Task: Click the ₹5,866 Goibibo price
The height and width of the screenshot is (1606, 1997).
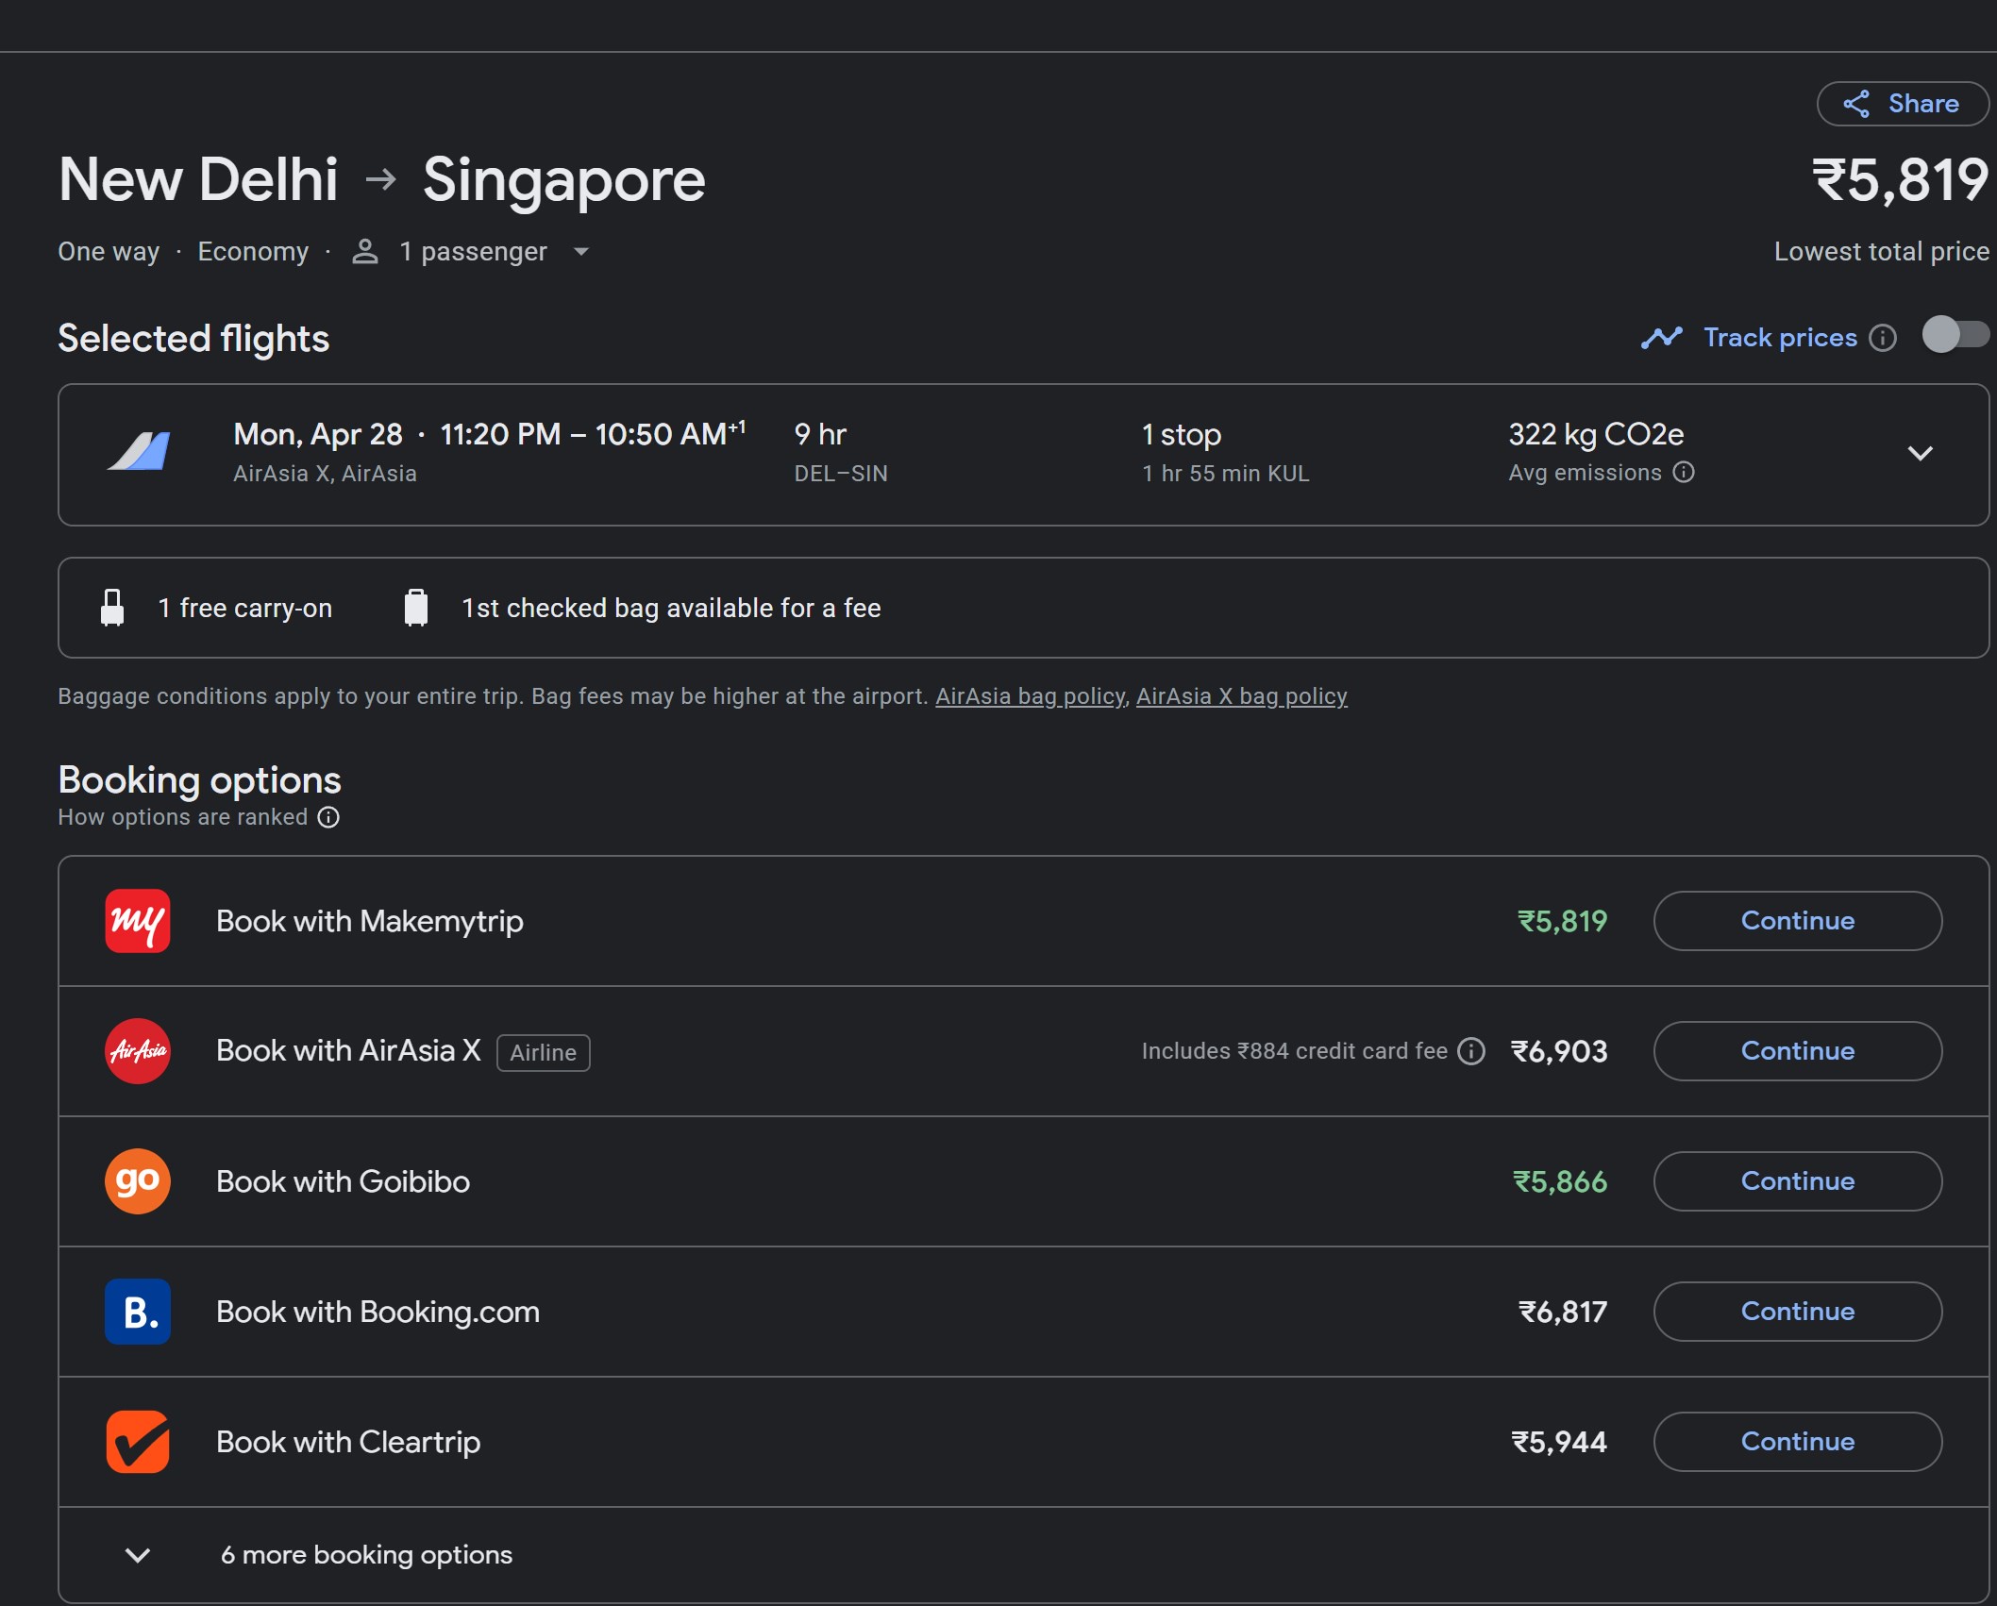Action: coord(1560,1181)
